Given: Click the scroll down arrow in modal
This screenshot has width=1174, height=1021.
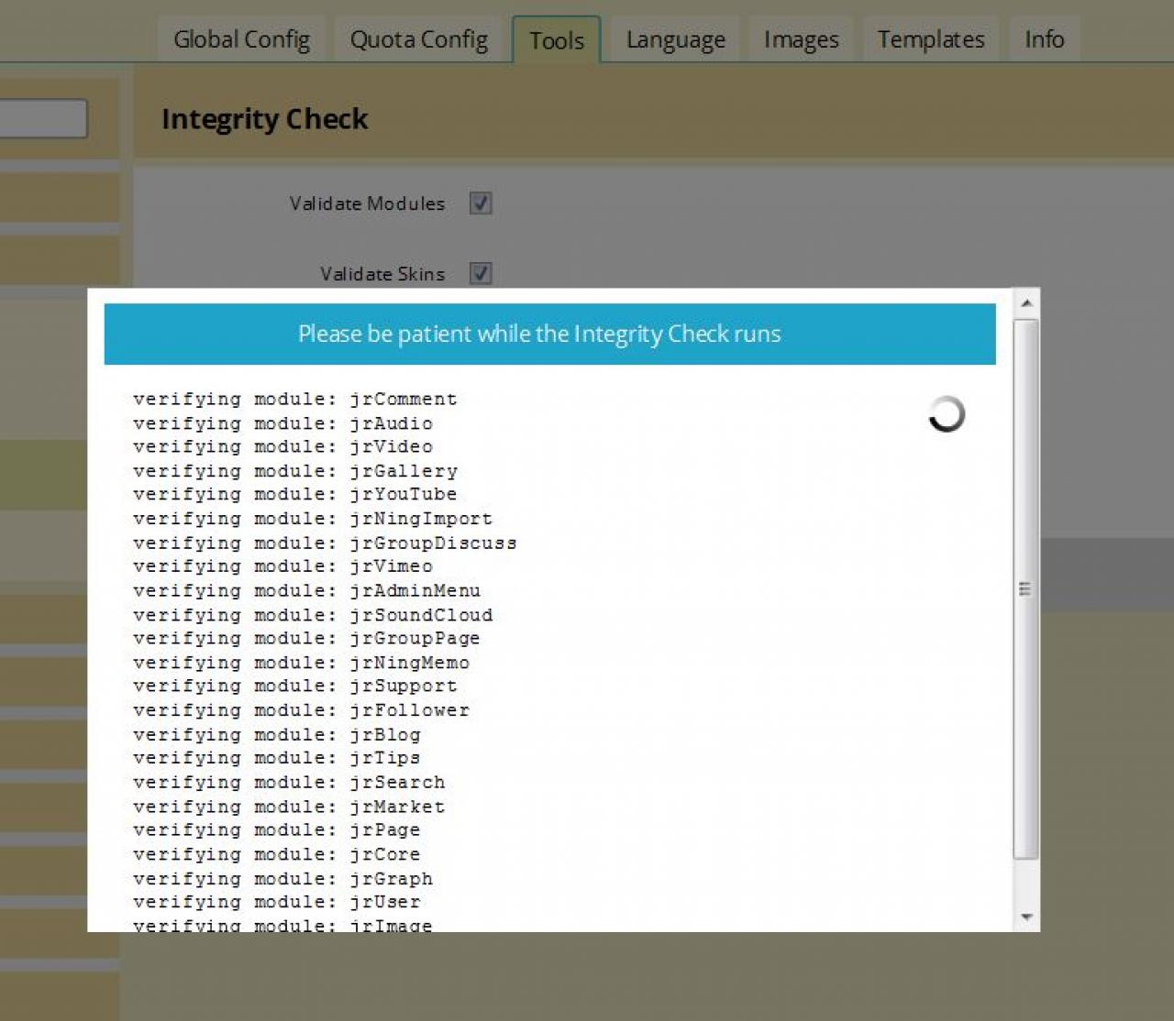Looking at the screenshot, I should tap(1026, 917).
